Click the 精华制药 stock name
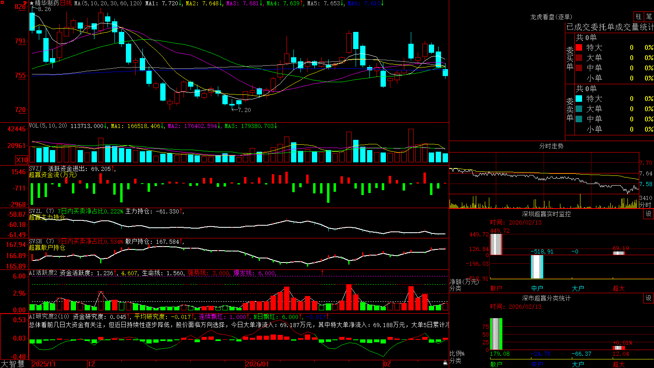This screenshot has width=654, height=368. click(x=47, y=3)
